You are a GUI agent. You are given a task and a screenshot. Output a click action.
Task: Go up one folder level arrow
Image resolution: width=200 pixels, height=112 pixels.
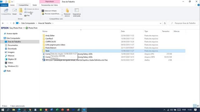[14, 23]
